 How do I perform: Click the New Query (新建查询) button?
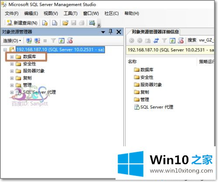(22, 23)
